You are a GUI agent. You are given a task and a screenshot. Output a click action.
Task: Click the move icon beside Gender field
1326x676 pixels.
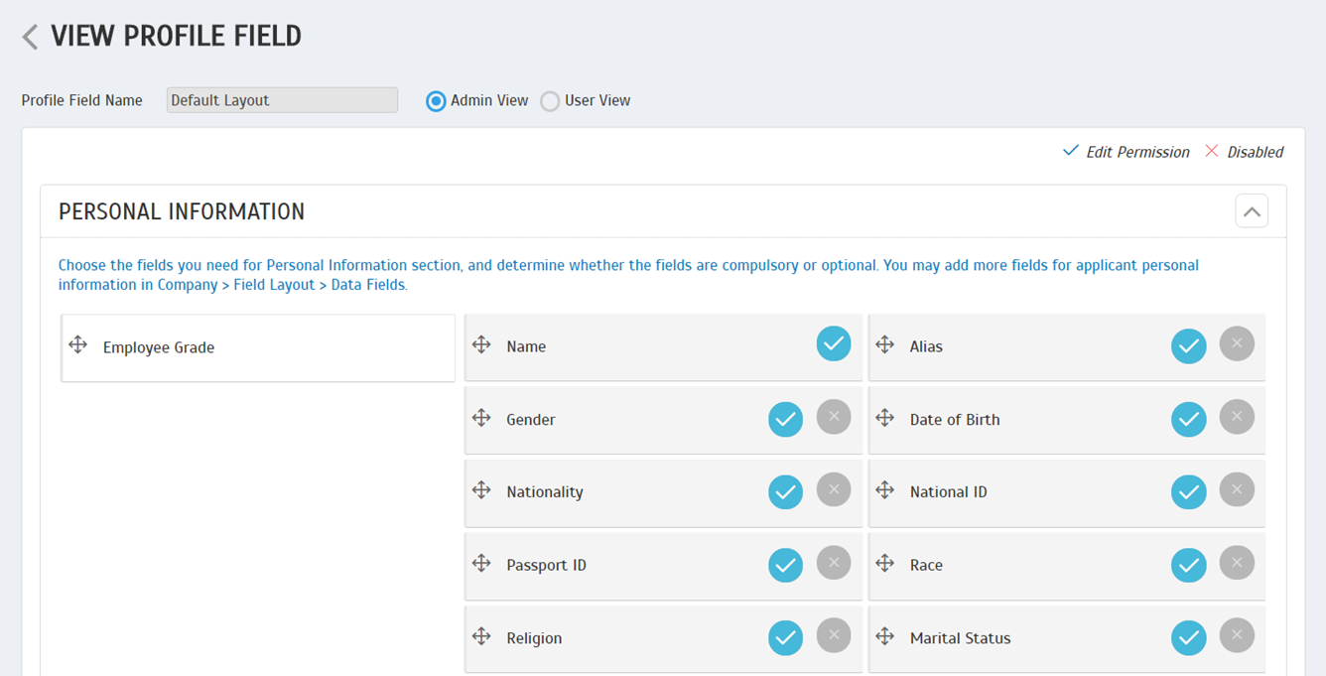[x=481, y=418]
